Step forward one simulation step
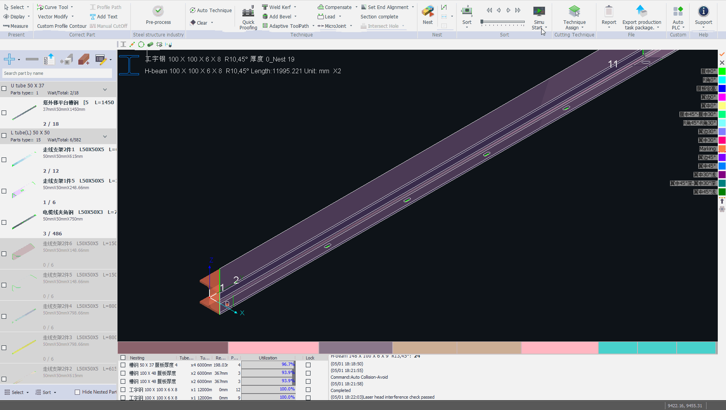This screenshot has width=726, height=410. point(508,10)
